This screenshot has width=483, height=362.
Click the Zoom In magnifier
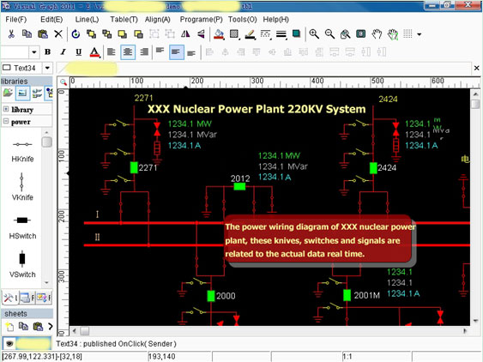click(x=314, y=34)
